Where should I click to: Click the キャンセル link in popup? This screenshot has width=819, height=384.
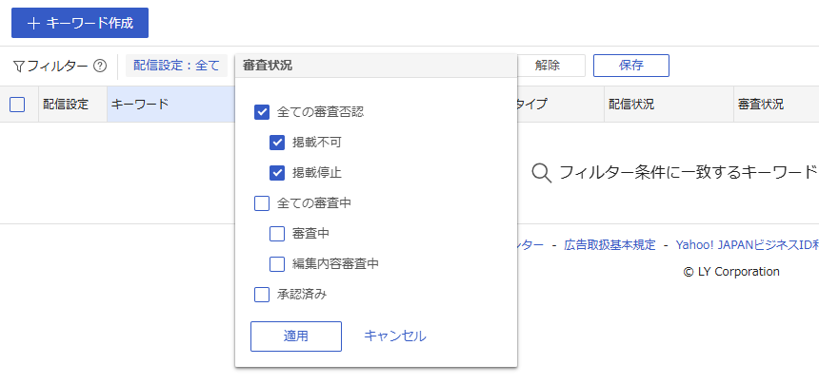(395, 336)
